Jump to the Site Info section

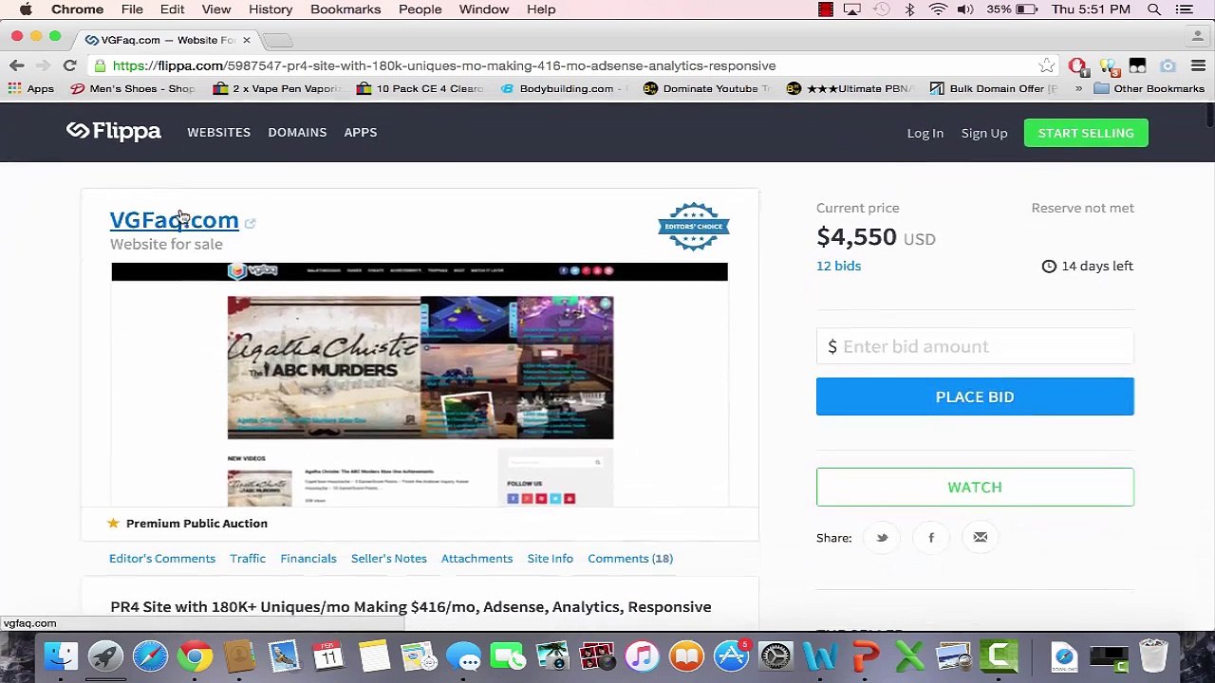point(551,559)
